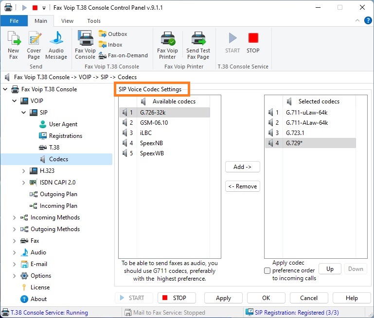This screenshot has height=318, width=374.
Task: Click SIP Registration status entry
Action: (292, 312)
